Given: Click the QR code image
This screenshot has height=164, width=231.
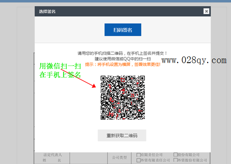Looking at the screenshot, I should tap(123, 98).
